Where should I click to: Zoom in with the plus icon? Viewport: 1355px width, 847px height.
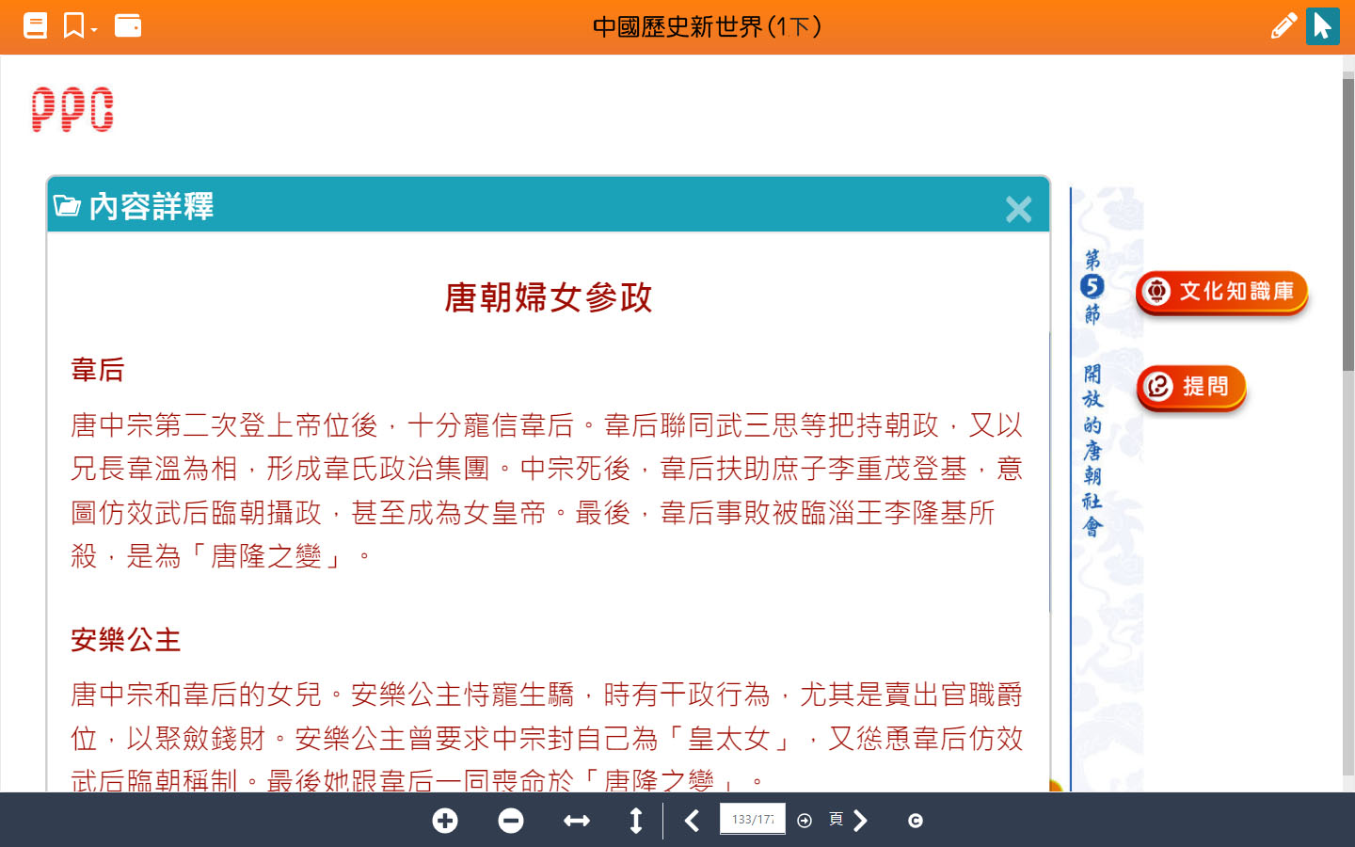pos(445,821)
